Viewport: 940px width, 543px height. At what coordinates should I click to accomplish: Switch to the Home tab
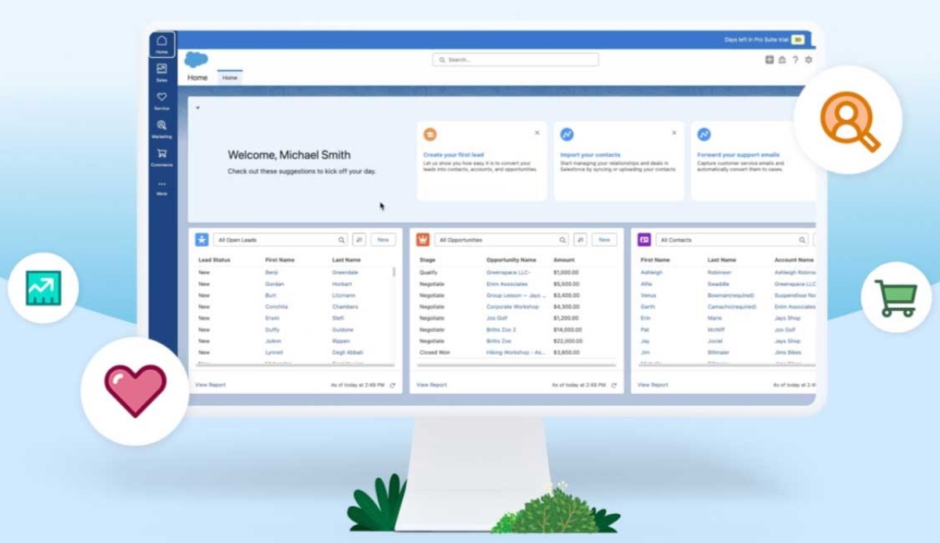(230, 78)
